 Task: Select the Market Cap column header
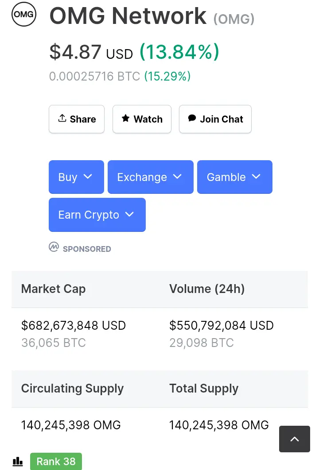coord(54,289)
